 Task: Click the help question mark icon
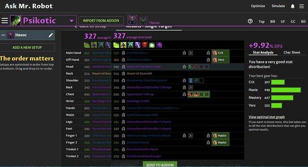(x=250, y=21)
